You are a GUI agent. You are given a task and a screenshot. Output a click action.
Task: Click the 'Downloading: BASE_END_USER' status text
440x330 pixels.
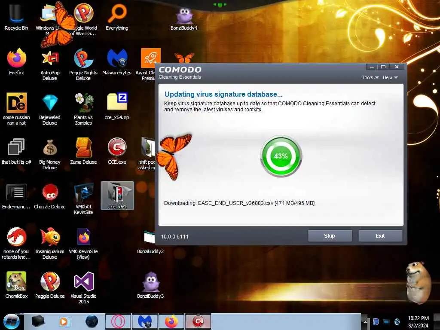click(239, 203)
